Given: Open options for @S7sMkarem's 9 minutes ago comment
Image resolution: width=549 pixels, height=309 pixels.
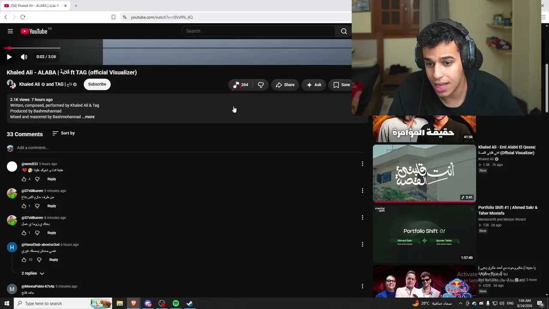Looking at the screenshot, I should (x=362, y=191).
